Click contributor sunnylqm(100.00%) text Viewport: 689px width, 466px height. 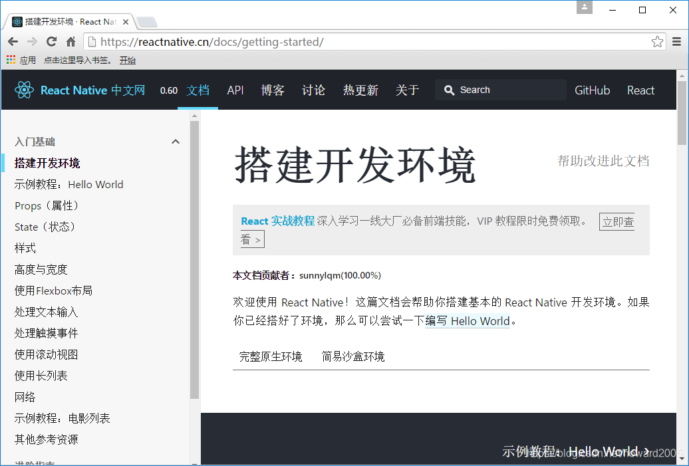[x=340, y=275]
